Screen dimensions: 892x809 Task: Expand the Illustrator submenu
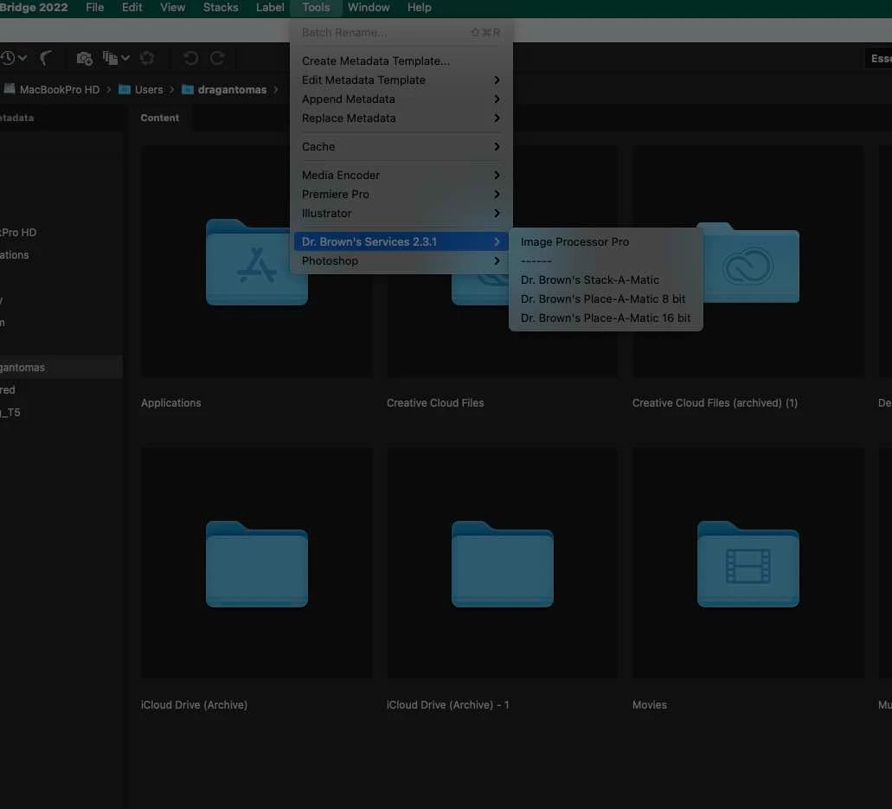click(x=401, y=214)
